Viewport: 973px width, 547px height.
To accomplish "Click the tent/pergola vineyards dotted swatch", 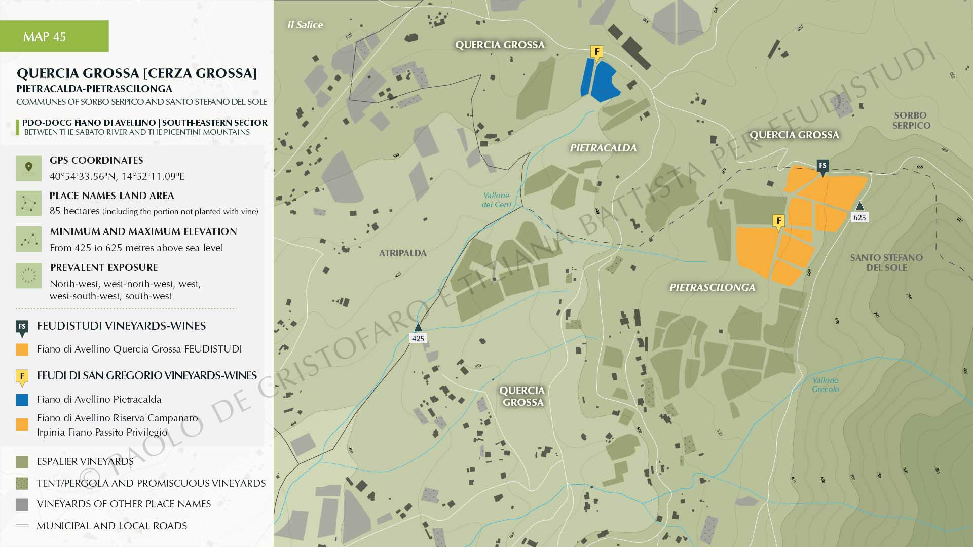I will pyautogui.click(x=22, y=483).
